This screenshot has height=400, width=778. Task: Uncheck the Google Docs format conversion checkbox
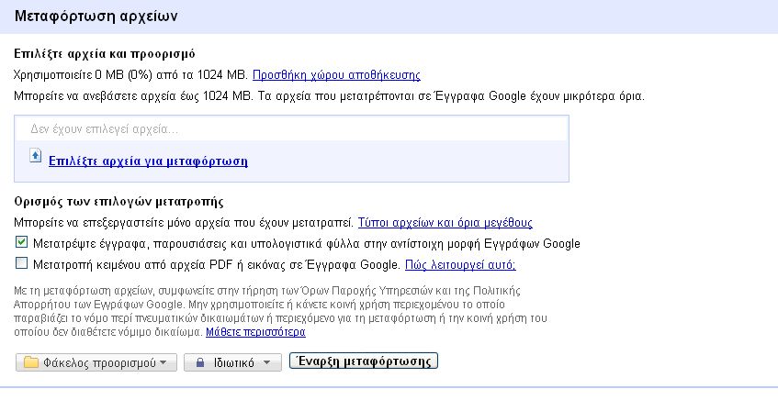point(22,244)
